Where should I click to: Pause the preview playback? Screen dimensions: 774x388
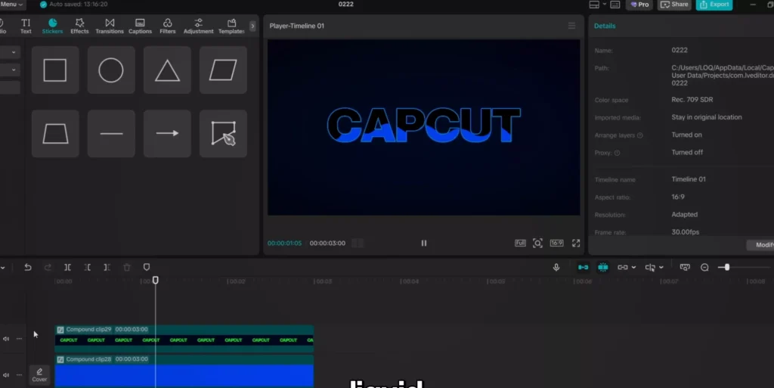(423, 243)
